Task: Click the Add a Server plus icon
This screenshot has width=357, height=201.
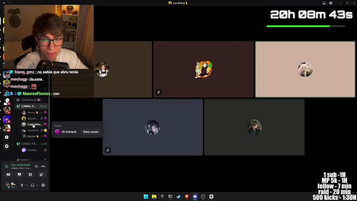Action: [x=7, y=137]
